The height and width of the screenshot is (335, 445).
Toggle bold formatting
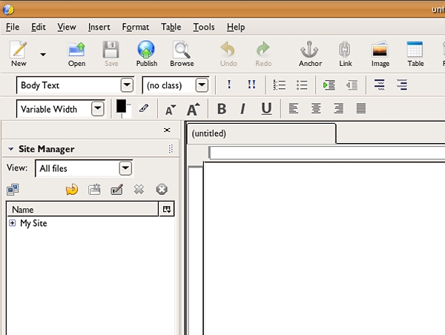(221, 109)
